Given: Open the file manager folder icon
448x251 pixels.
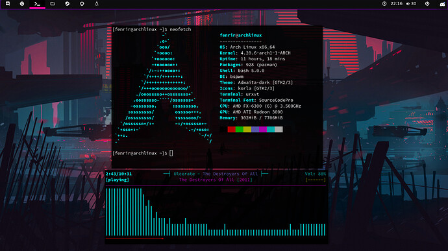Looking at the screenshot, I should coord(53,4).
